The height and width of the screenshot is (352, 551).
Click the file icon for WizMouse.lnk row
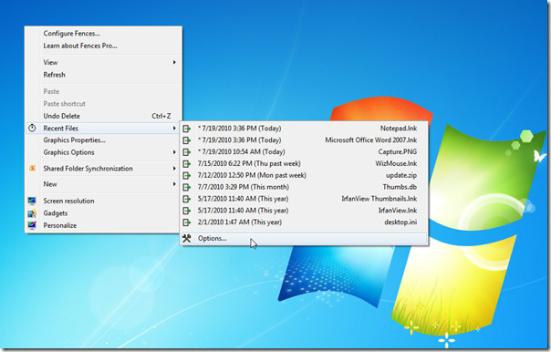point(187,164)
